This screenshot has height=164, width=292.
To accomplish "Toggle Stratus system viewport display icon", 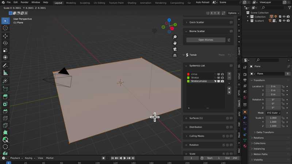I will pyautogui.click(x=219, y=78).
